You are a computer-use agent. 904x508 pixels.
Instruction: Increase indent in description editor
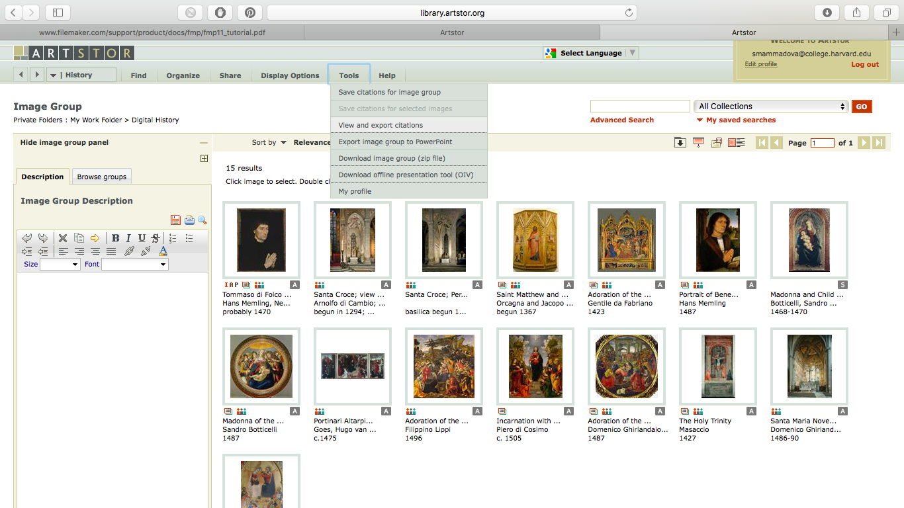[x=27, y=251]
